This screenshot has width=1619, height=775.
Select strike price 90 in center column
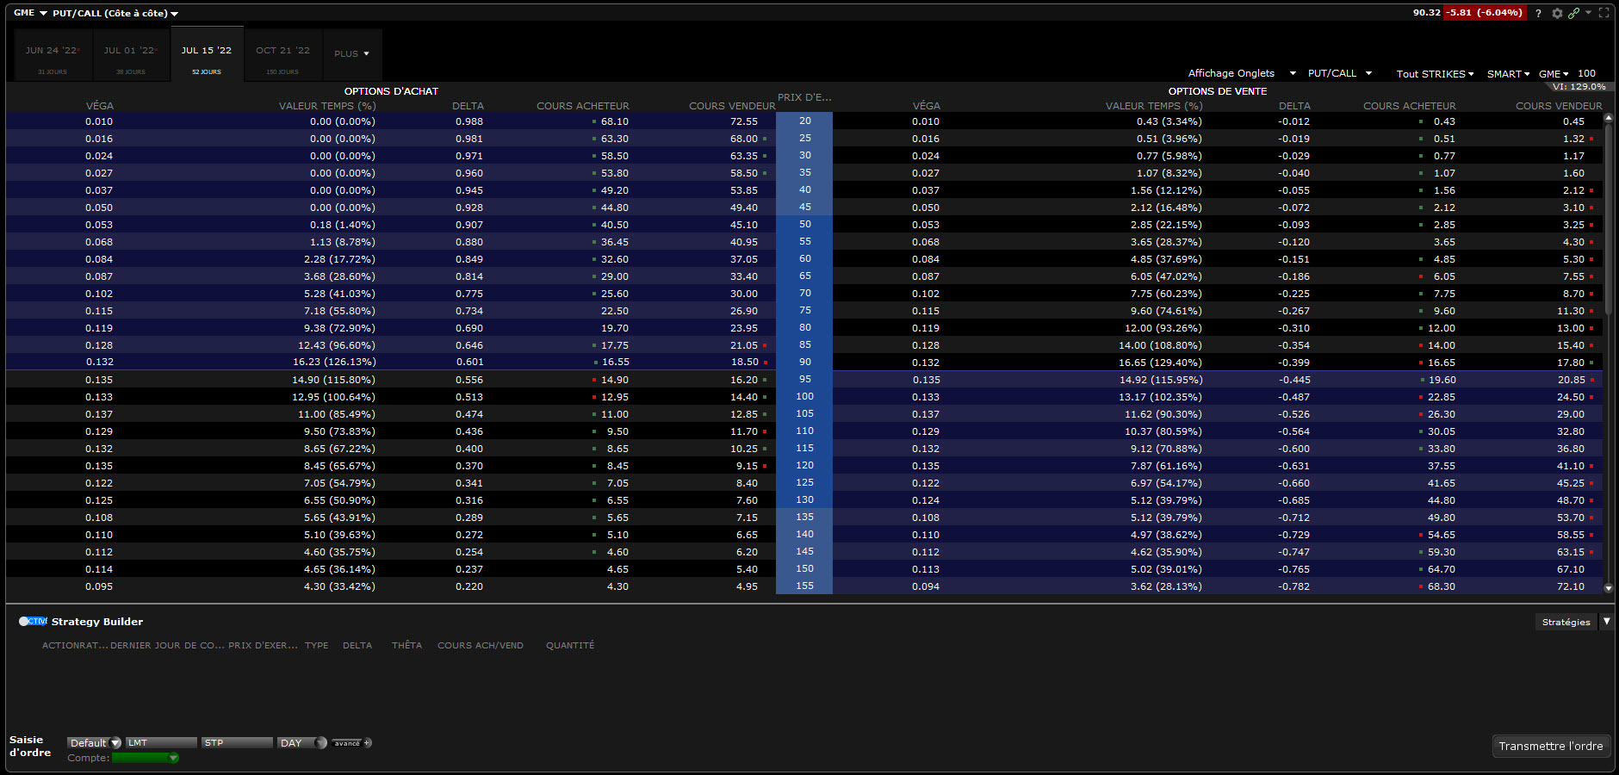[x=804, y=362]
